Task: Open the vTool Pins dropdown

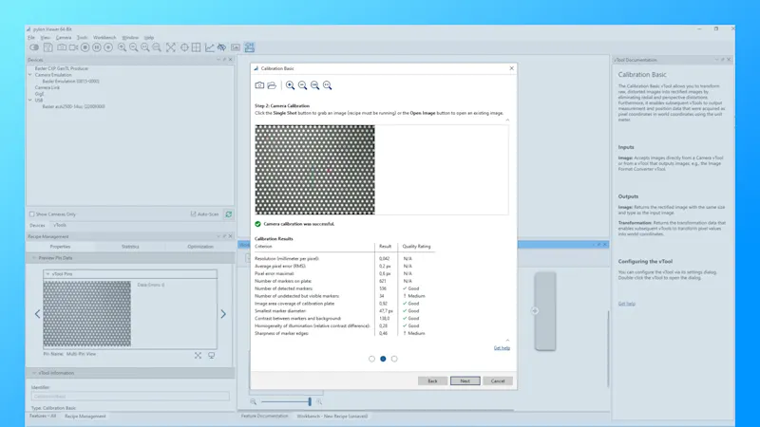Action: click(47, 274)
